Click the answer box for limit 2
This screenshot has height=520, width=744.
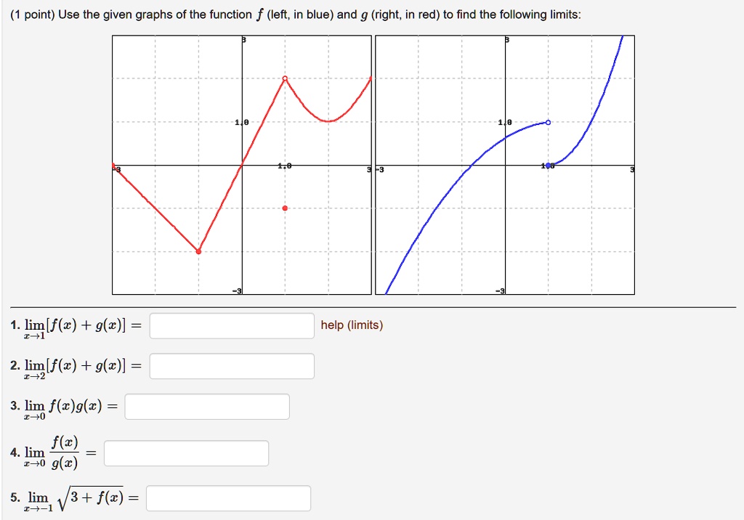(x=230, y=365)
